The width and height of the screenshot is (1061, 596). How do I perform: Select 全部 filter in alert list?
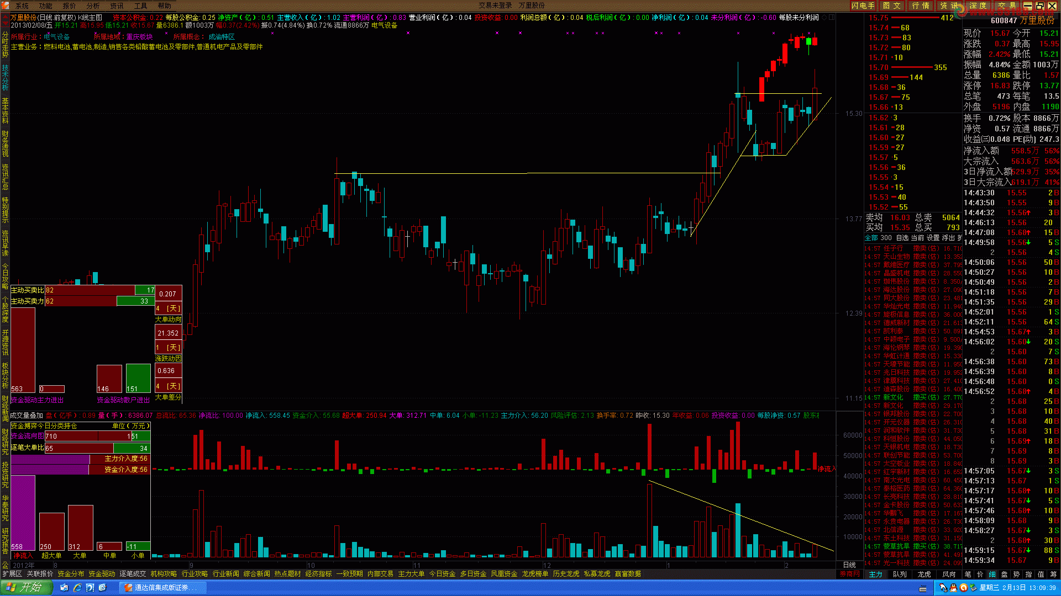(871, 238)
